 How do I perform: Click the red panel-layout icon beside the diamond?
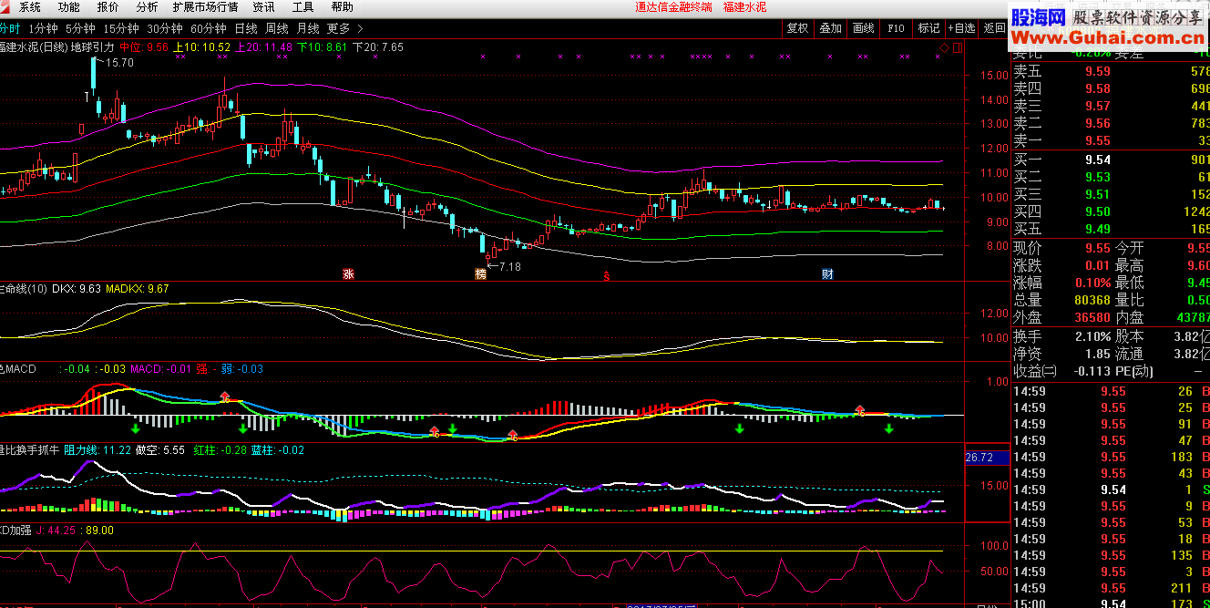[x=956, y=46]
